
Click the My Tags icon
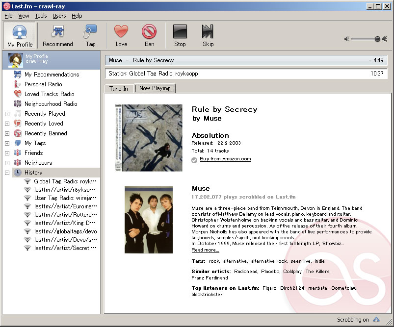click(x=18, y=143)
